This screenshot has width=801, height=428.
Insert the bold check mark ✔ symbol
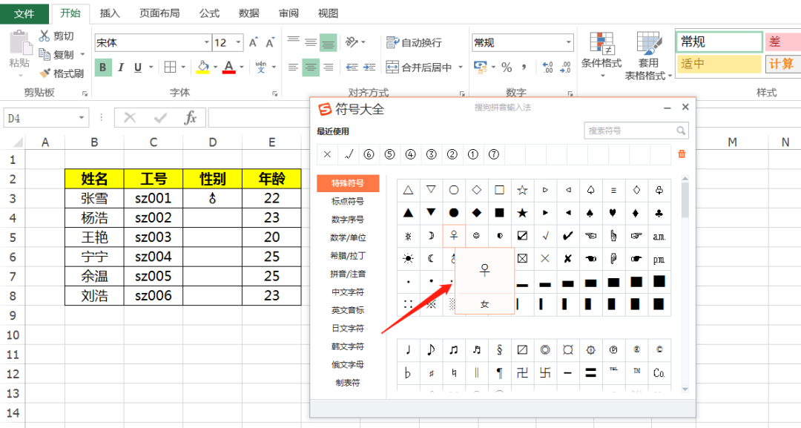point(567,235)
